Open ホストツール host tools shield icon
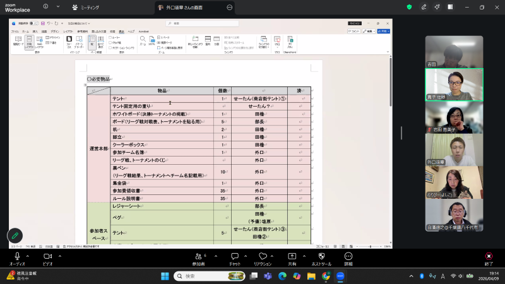 click(x=321, y=256)
